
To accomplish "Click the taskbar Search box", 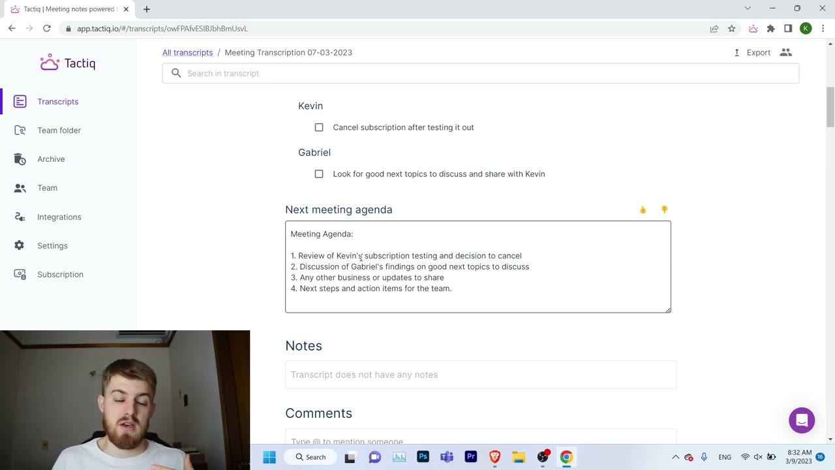I will pos(311,457).
